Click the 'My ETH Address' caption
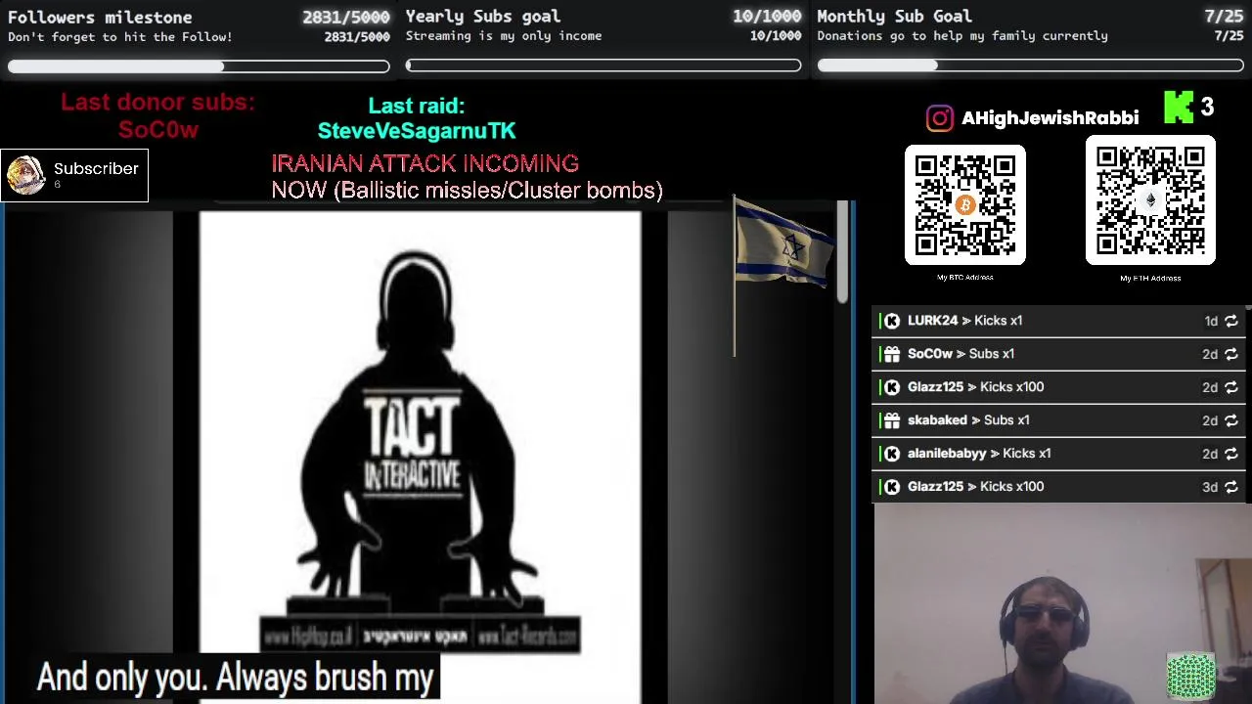Viewport: 1252px width, 704px height. point(1150,279)
